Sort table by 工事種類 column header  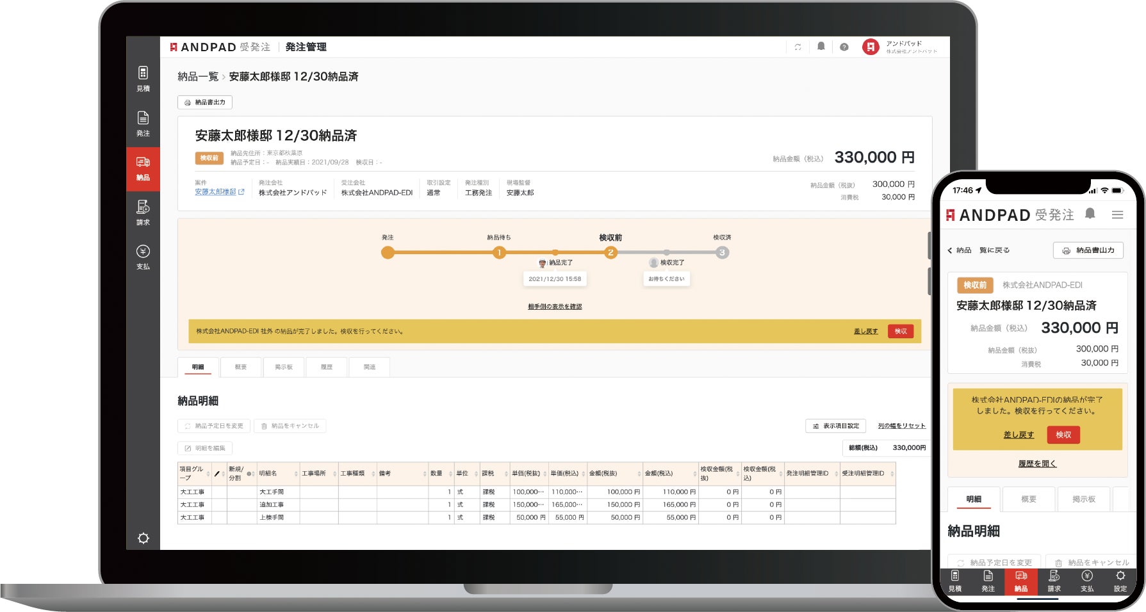357,474
